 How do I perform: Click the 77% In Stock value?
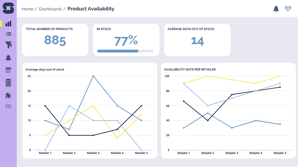coord(126,40)
